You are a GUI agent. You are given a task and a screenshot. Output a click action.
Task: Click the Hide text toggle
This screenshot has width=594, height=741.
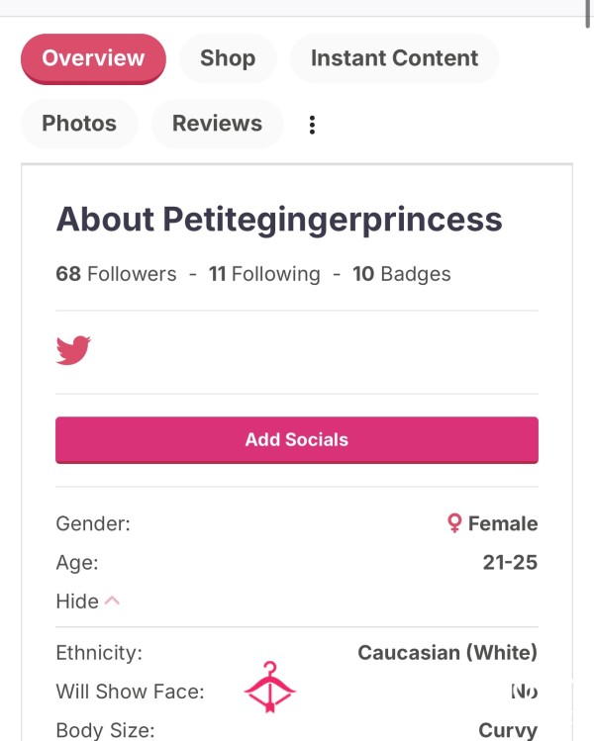pyautogui.click(x=77, y=602)
